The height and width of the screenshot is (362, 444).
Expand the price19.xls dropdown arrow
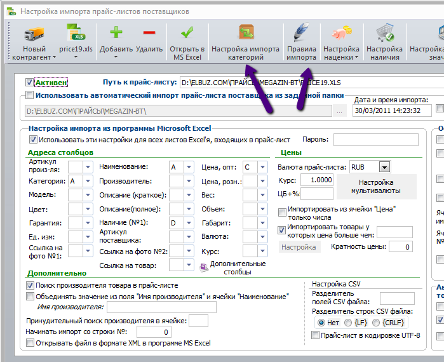coord(76,57)
